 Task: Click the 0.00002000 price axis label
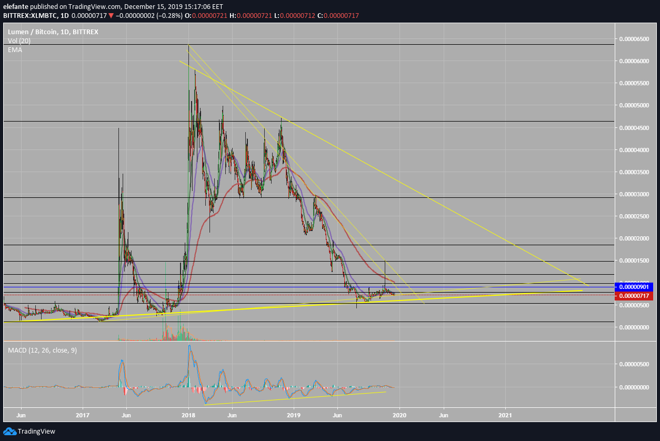[x=634, y=238]
